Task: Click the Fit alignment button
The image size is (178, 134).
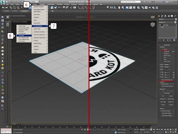Action: (163, 96)
